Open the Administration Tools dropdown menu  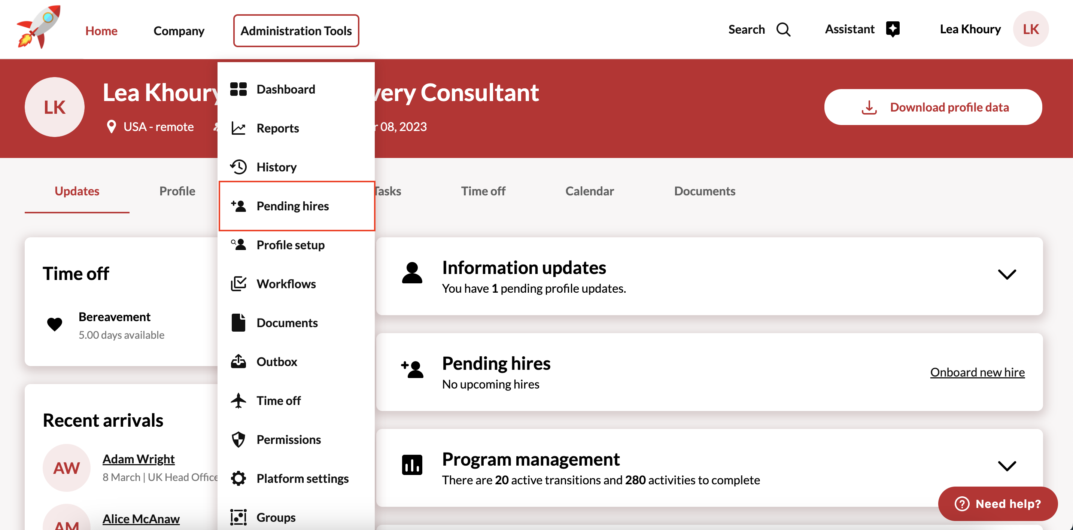tap(296, 31)
